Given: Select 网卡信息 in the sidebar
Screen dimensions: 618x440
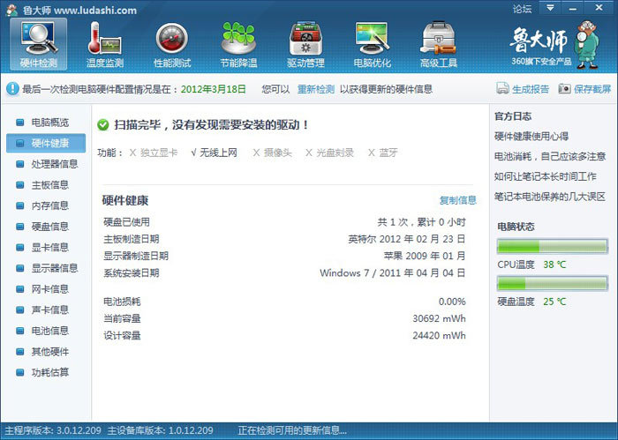Looking at the screenshot, I should point(46,289).
